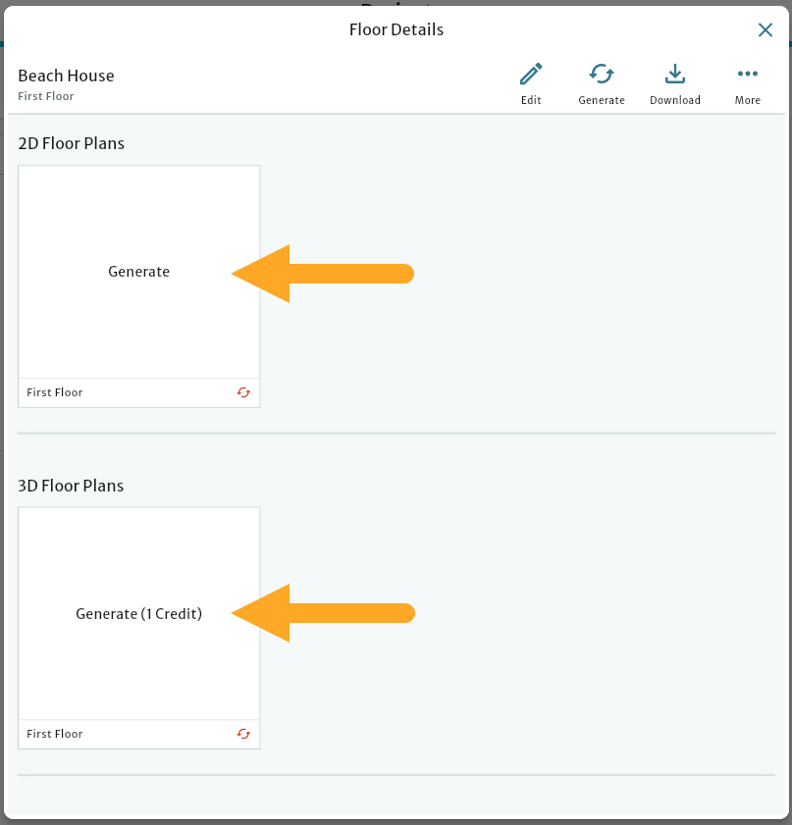Image resolution: width=792 pixels, height=825 pixels.
Task: Open the More three-dots menu icon
Action: pos(748,75)
